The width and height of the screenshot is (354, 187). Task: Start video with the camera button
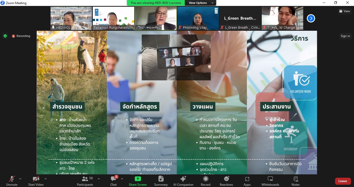pos(36,180)
